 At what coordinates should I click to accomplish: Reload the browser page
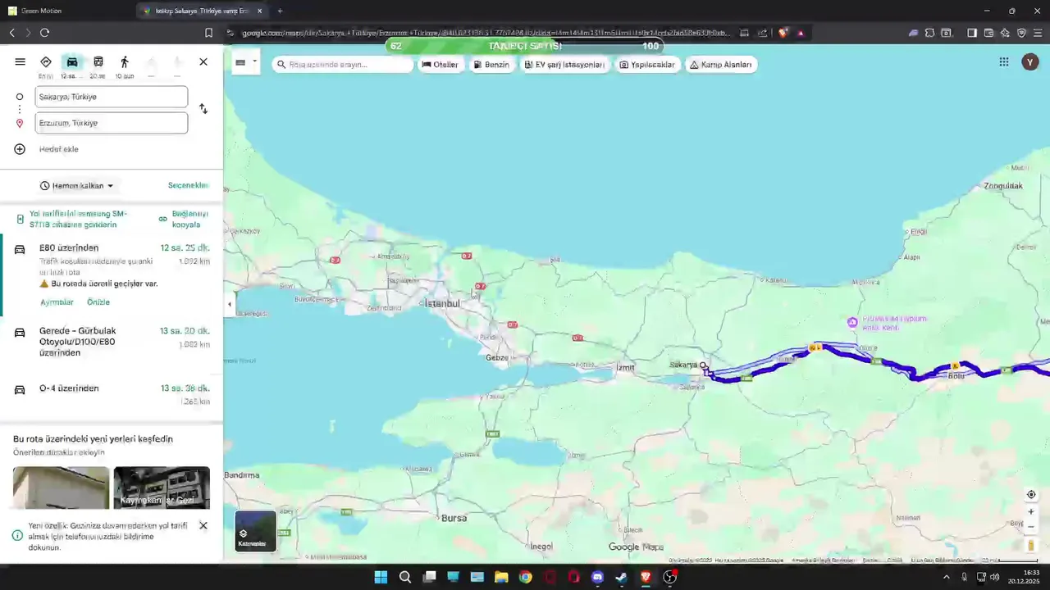click(x=44, y=33)
